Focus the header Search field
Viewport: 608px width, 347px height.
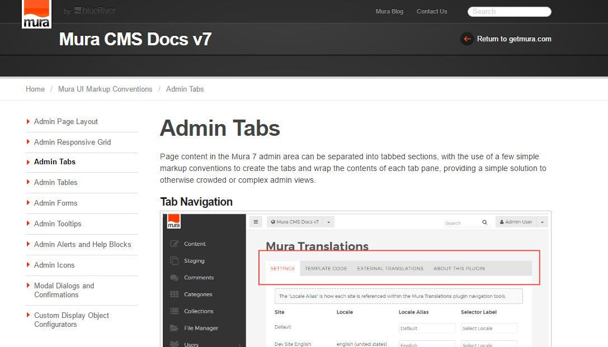click(509, 12)
